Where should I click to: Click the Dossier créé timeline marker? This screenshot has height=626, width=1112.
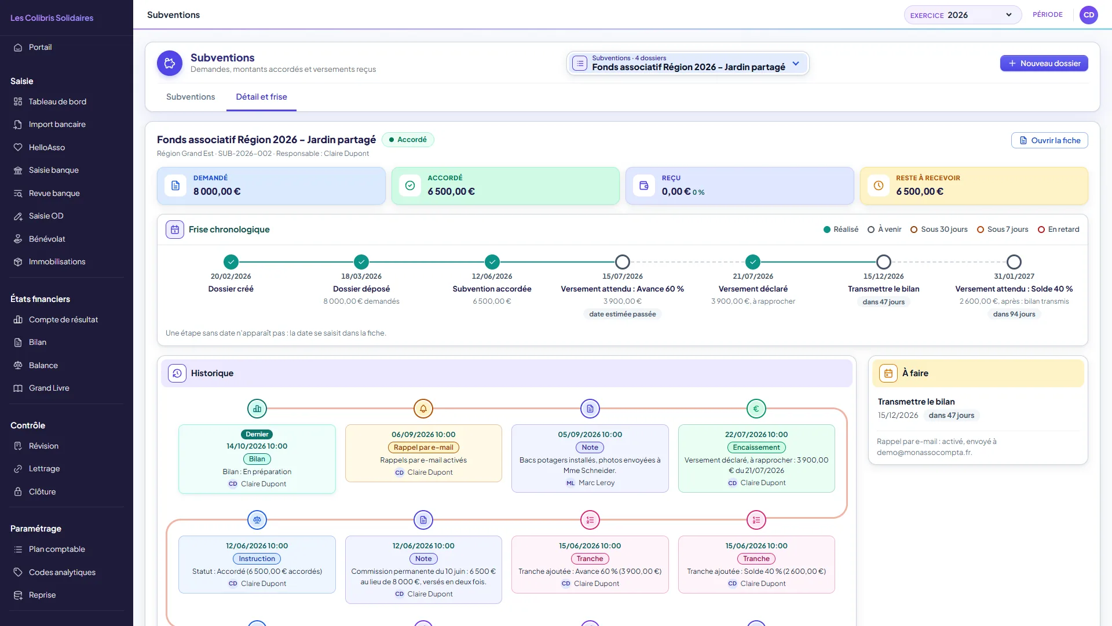(231, 262)
